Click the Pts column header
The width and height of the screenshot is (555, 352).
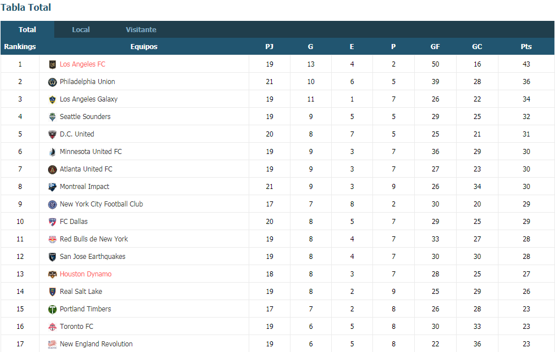526,47
